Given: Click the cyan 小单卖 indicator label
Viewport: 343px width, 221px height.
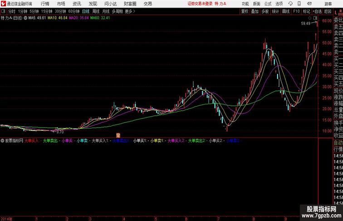Looking at the screenshot, I should (82, 141).
